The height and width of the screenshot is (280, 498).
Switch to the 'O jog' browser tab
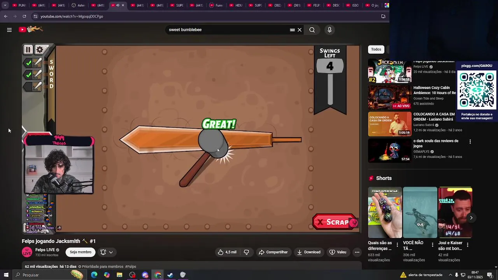click(372, 5)
